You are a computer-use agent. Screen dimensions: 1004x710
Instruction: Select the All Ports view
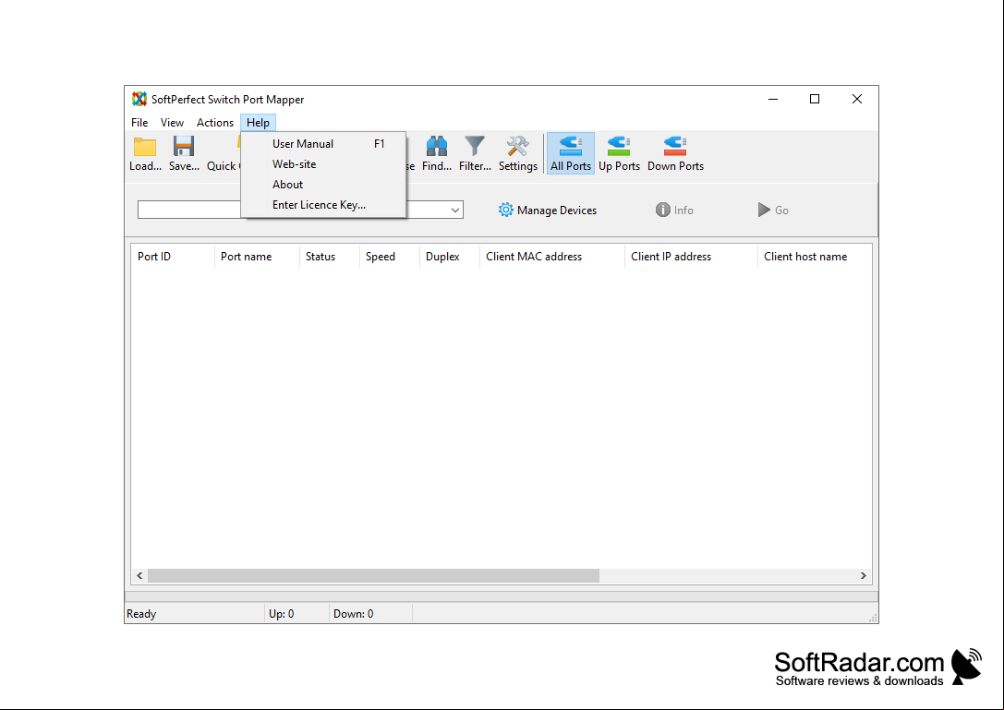(571, 153)
